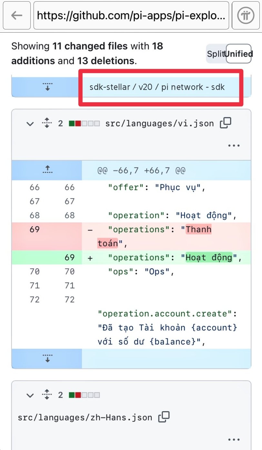Copy the vi.json file path
Image resolution: width=262 pixels, height=450 pixels.
click(226, 123)
